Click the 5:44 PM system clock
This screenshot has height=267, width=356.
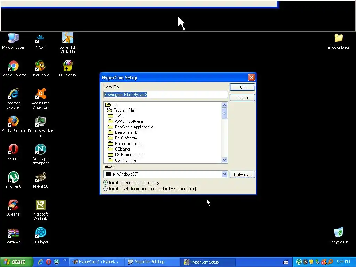[343, 262]
